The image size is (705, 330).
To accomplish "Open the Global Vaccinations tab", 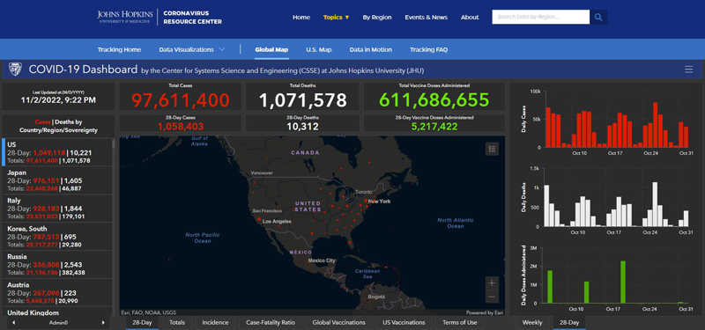I will point(338,322).
